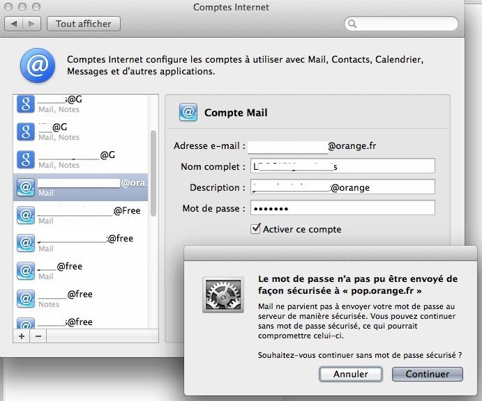Image resolution: width=482 pixels, height=401 pixels.
Task: Click the @orange.fr address text
Action: click(x=352, y=146)
